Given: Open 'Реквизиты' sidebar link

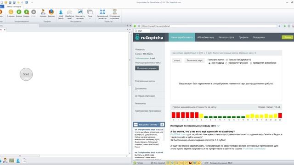Looking at the screenshot, I should (140, 104).
